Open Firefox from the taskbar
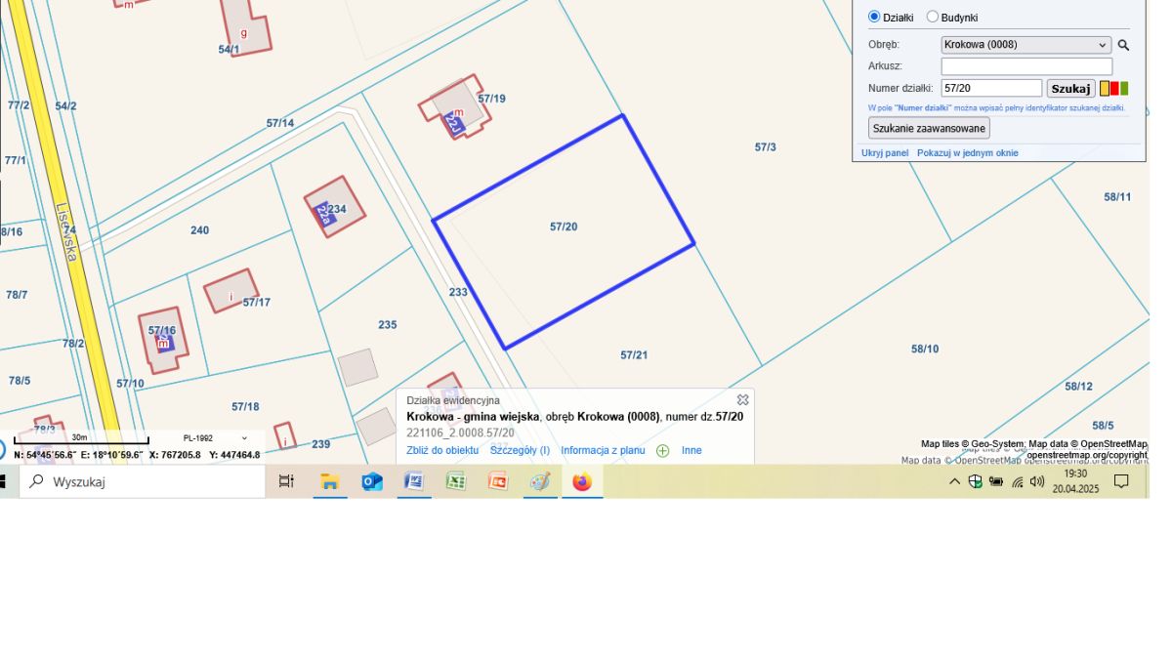This screenshot has height=659, width=1172. pos(582,481)
